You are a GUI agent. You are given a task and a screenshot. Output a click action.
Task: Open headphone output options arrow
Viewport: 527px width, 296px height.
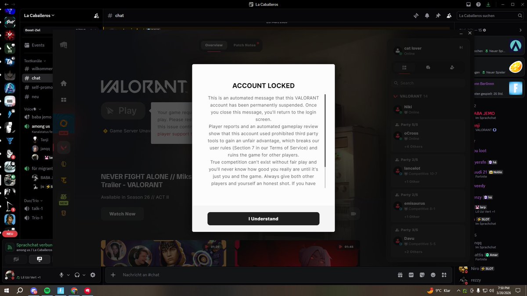83,275
